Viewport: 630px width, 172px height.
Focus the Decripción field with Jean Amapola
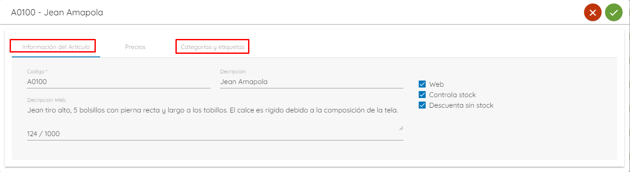[311, 82]
